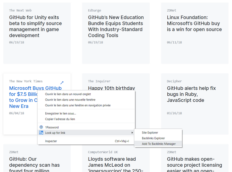Click the Decipher source label
This screenshot has width=232, height=172.
(x=174, y=81)
